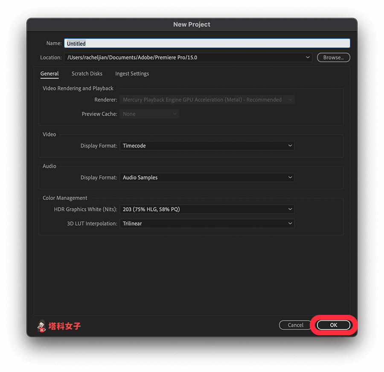Switch to the Ingest Settings tab
This screenshot has height=372, width=384.
[131, 73]
